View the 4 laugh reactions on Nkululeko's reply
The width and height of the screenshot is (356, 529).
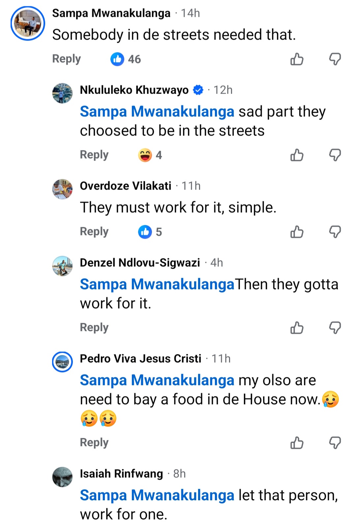(x=150, y=155)
